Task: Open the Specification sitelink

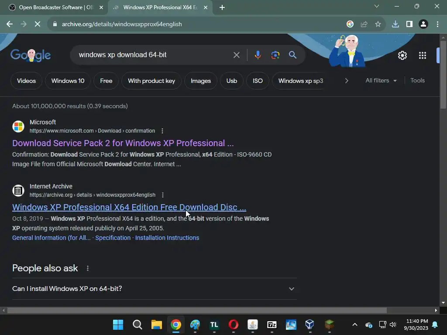Action: coord(113,238)
